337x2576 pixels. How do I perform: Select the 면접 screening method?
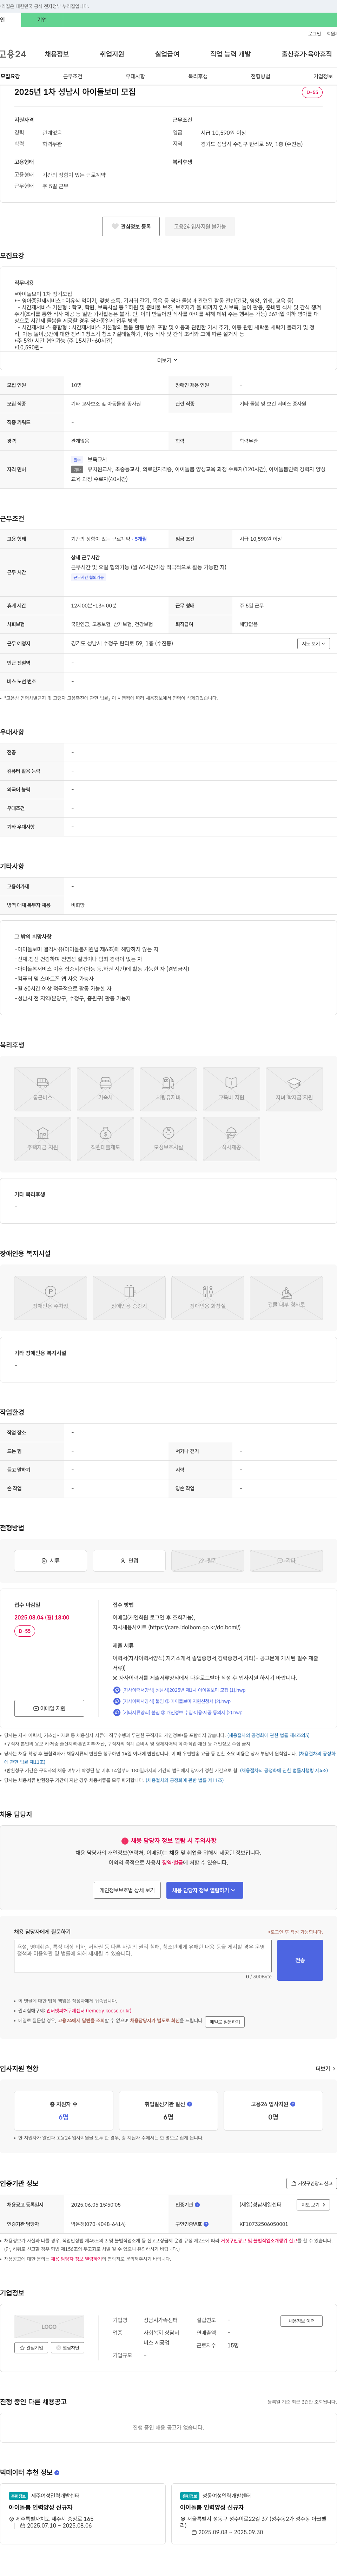pyautogui.click(x=129, y=1560)
